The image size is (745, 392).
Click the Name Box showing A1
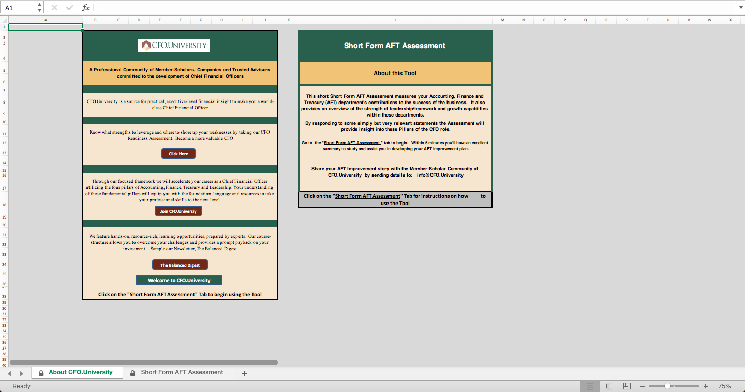pos(19,8)
